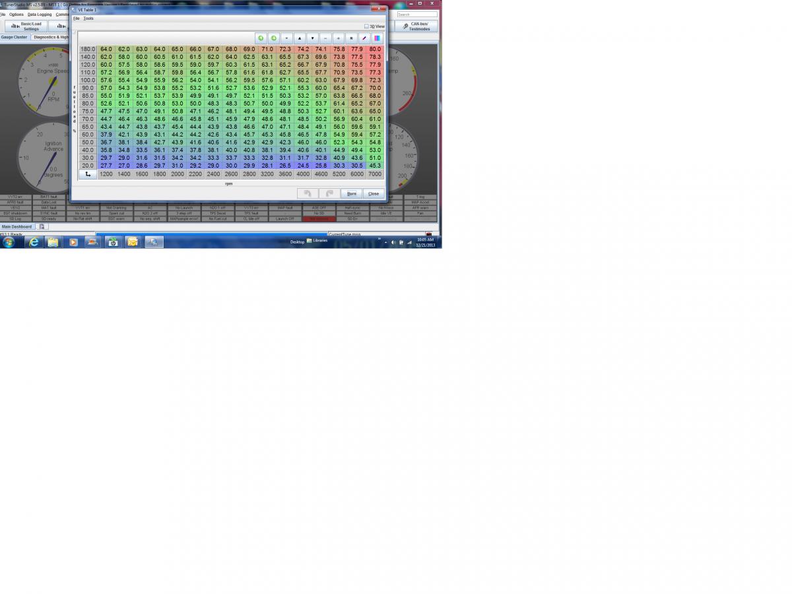
Task: Click the Launch Off indicator
Action: click(285, 218)
